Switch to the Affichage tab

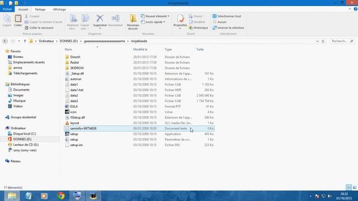tap(59, 9)
